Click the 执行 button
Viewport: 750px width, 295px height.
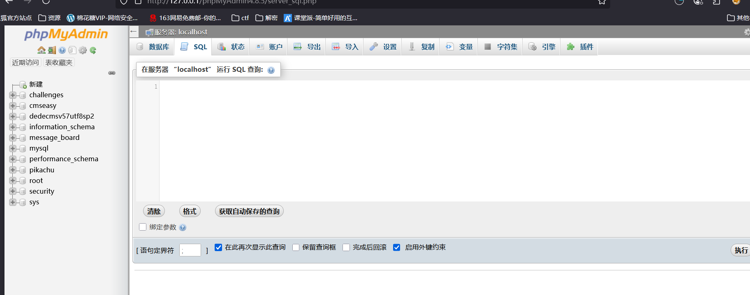[741, 250]
